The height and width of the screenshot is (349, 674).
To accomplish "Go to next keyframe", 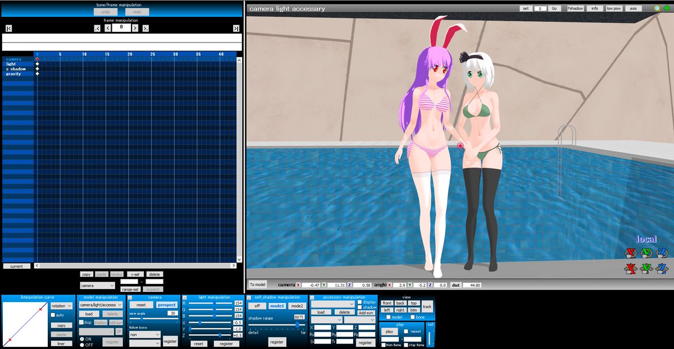I will [x=145, y=28].
